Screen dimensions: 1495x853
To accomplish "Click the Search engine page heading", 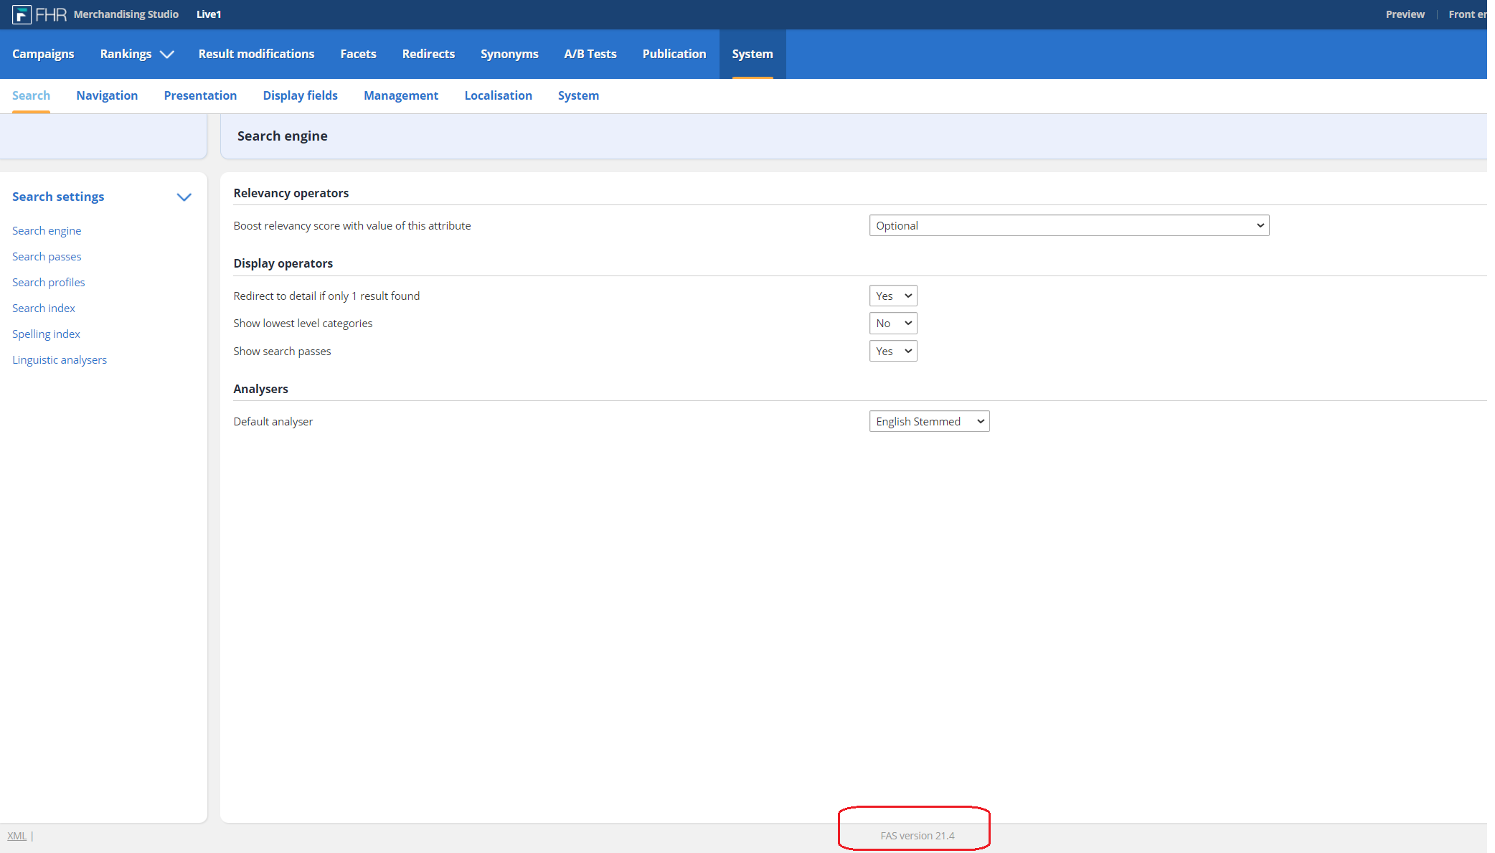I will coord(283,136).
